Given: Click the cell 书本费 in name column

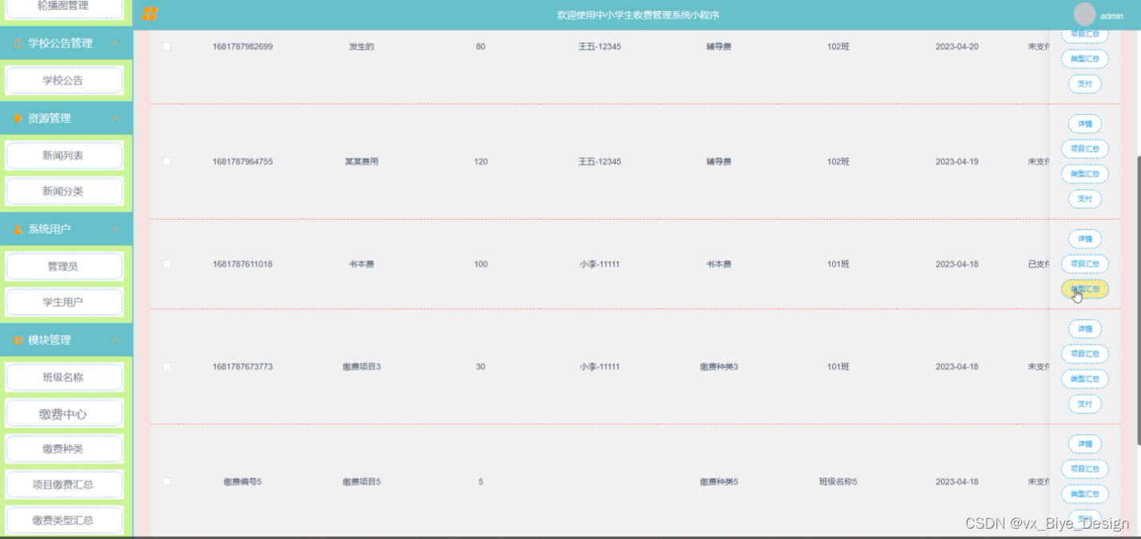Looking at the screenshot, I should 362,264.
